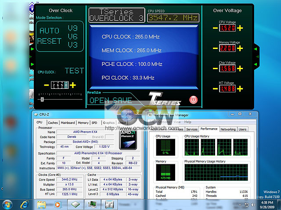Click the CPU clock slider handle
The width and height of the screenshot is (281, 210).
tap(42, 99)
